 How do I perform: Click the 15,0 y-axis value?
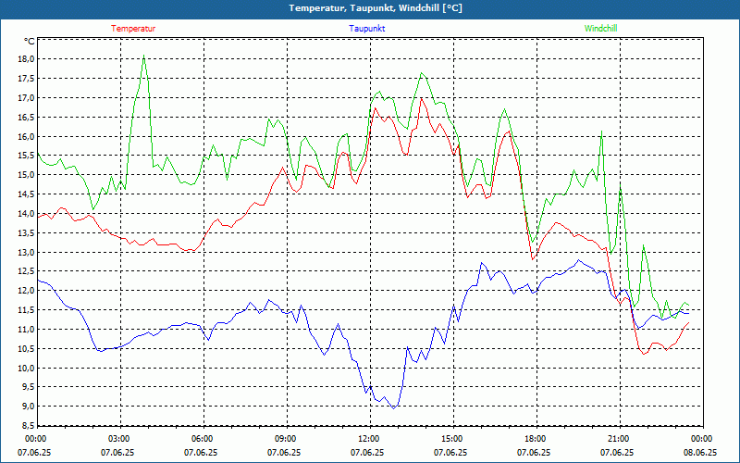tap(27, 175)
